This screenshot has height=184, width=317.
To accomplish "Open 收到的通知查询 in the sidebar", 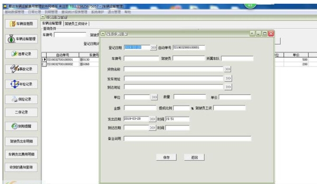I will tap(21, 167).
